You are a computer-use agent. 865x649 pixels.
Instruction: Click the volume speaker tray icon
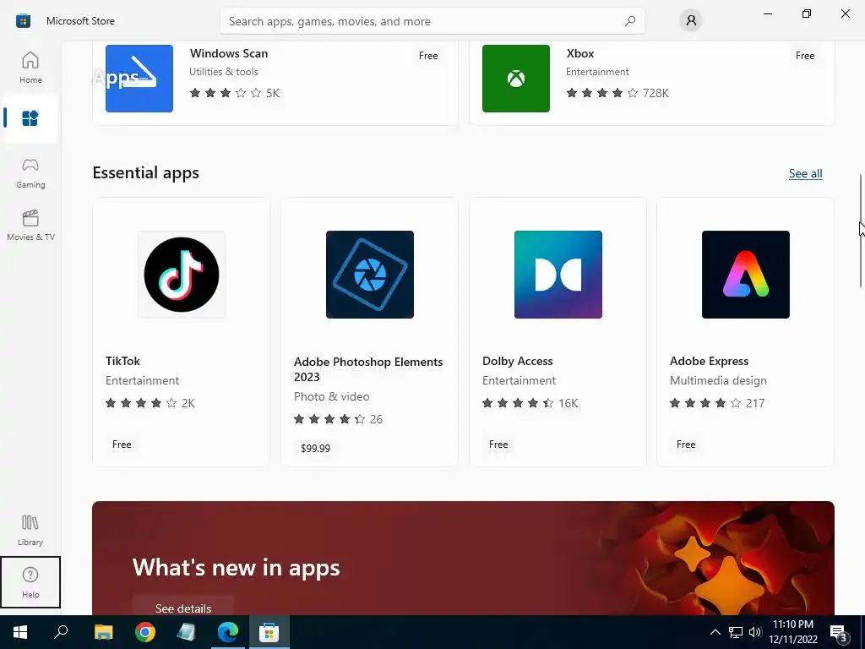click(755, 632)
